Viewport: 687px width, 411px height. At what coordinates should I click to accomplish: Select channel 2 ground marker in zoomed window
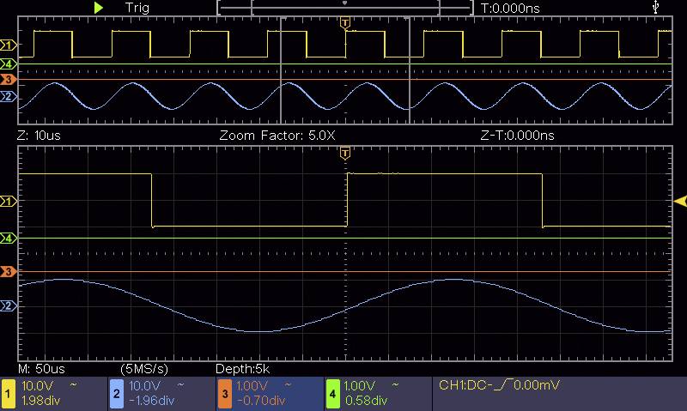9,305
